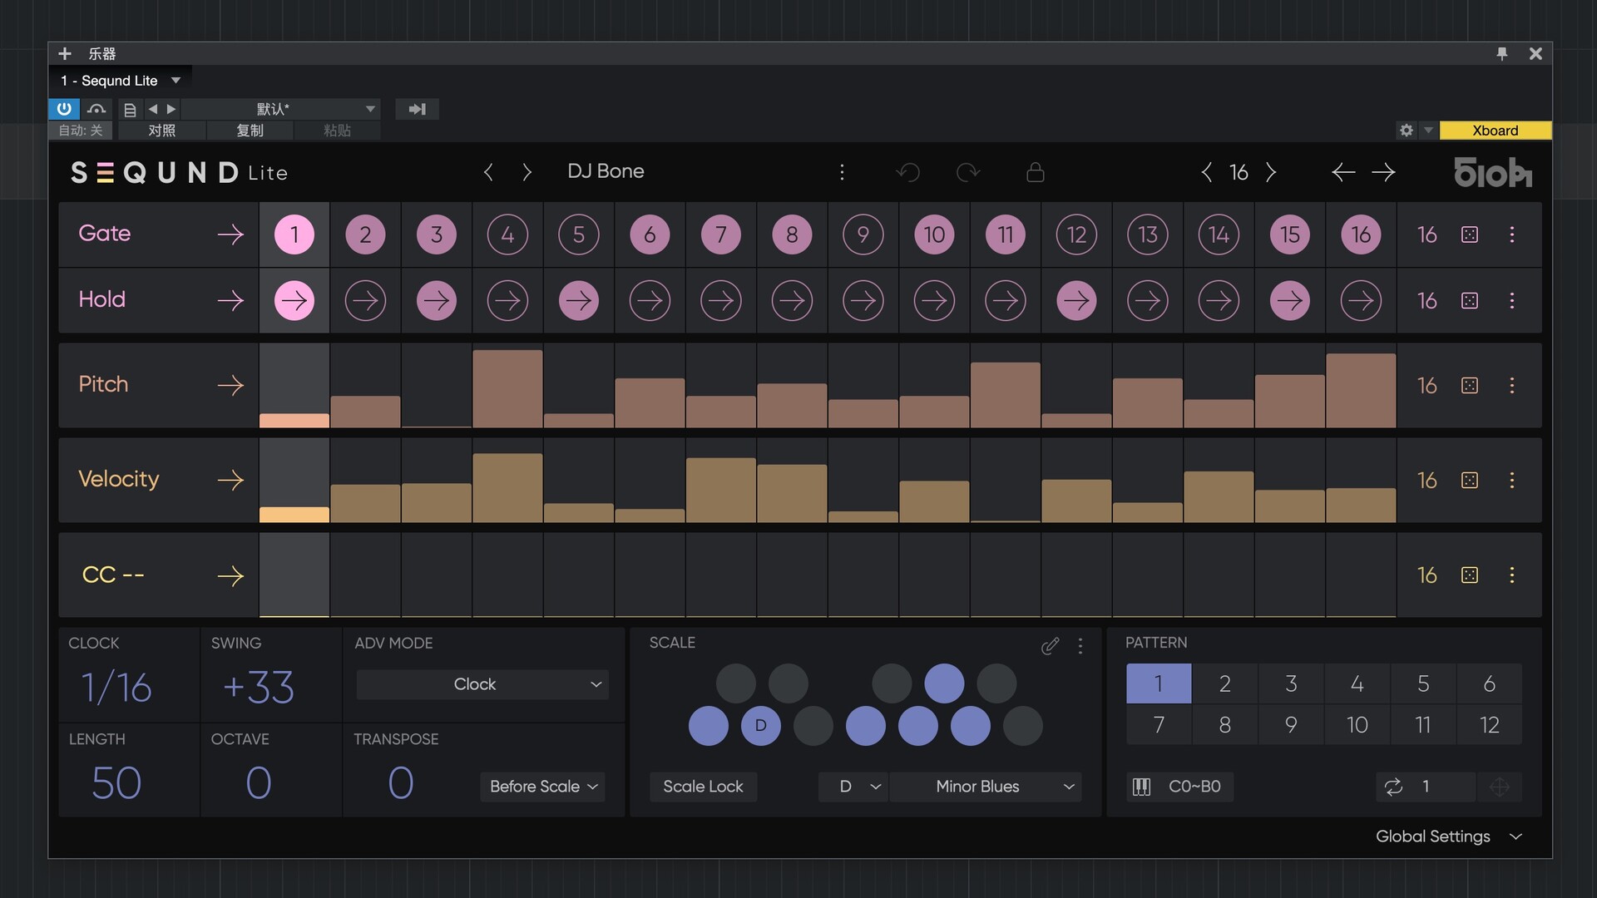Add an instrument with the plus icon
1597x898 pixels.
click(65, 53)
